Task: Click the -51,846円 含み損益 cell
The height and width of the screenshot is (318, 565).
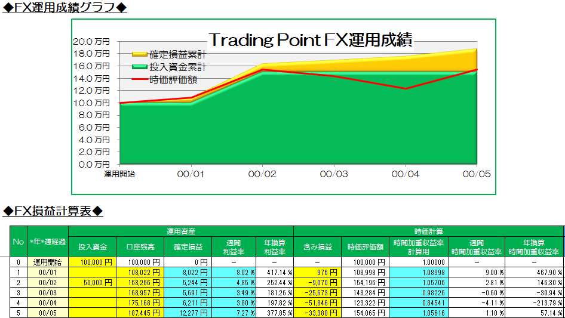Action: (318, 302)
